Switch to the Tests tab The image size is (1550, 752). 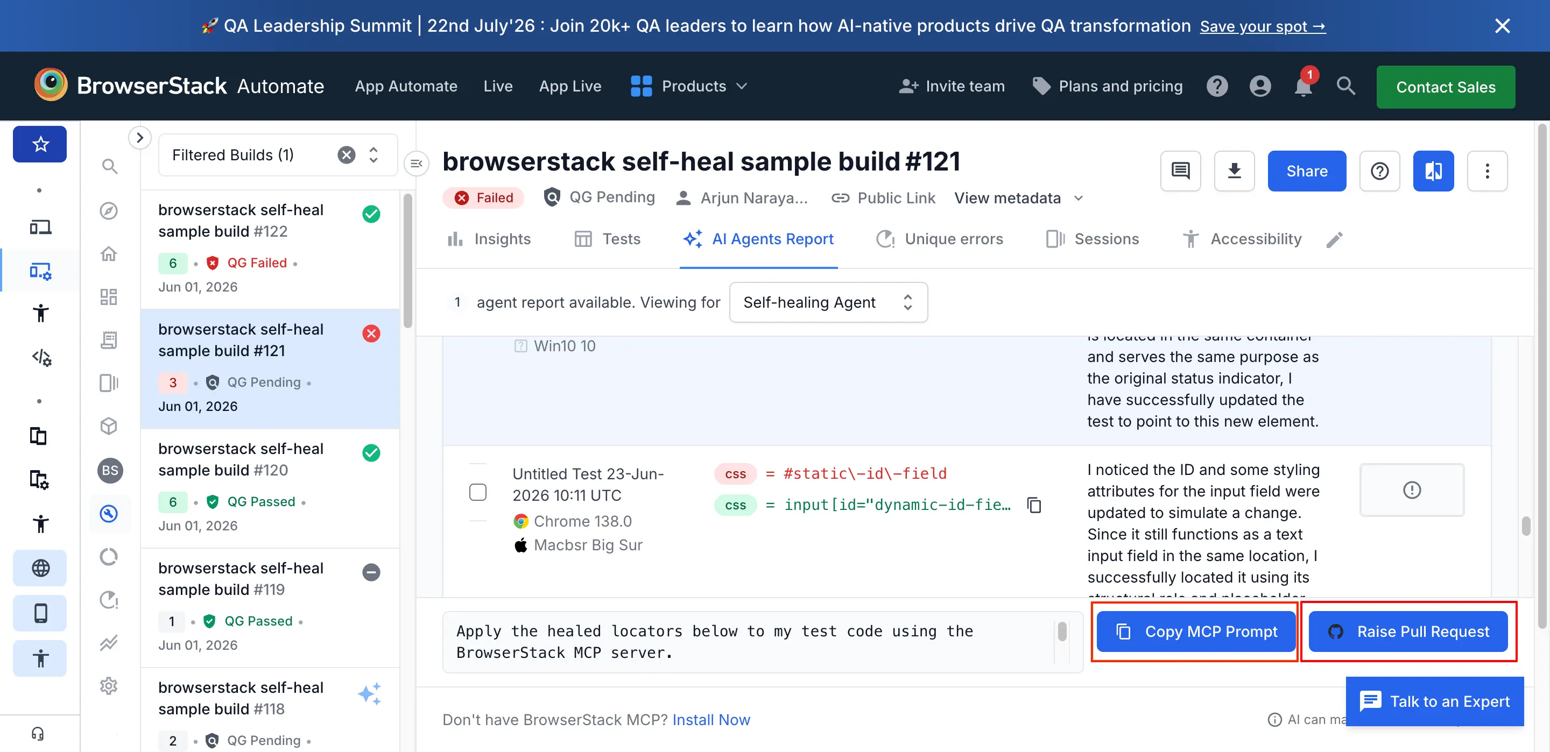point(607,239)
